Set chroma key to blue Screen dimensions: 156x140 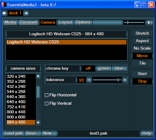pos(119,69)
